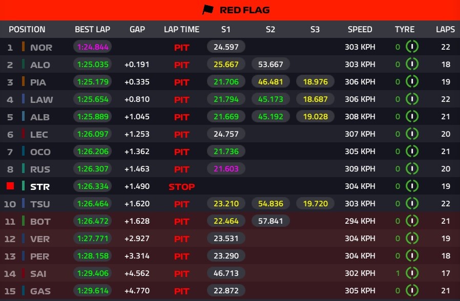The width and height of the screenshot is (460, 301).
Task: Click Norris's tyre compound icon
Action: tap(412, 47)
